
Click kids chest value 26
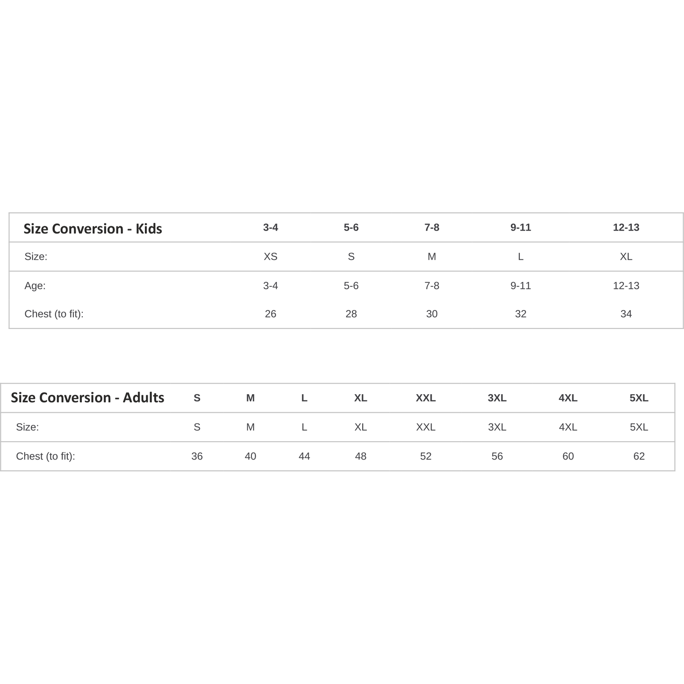click(x=270, y=314)
